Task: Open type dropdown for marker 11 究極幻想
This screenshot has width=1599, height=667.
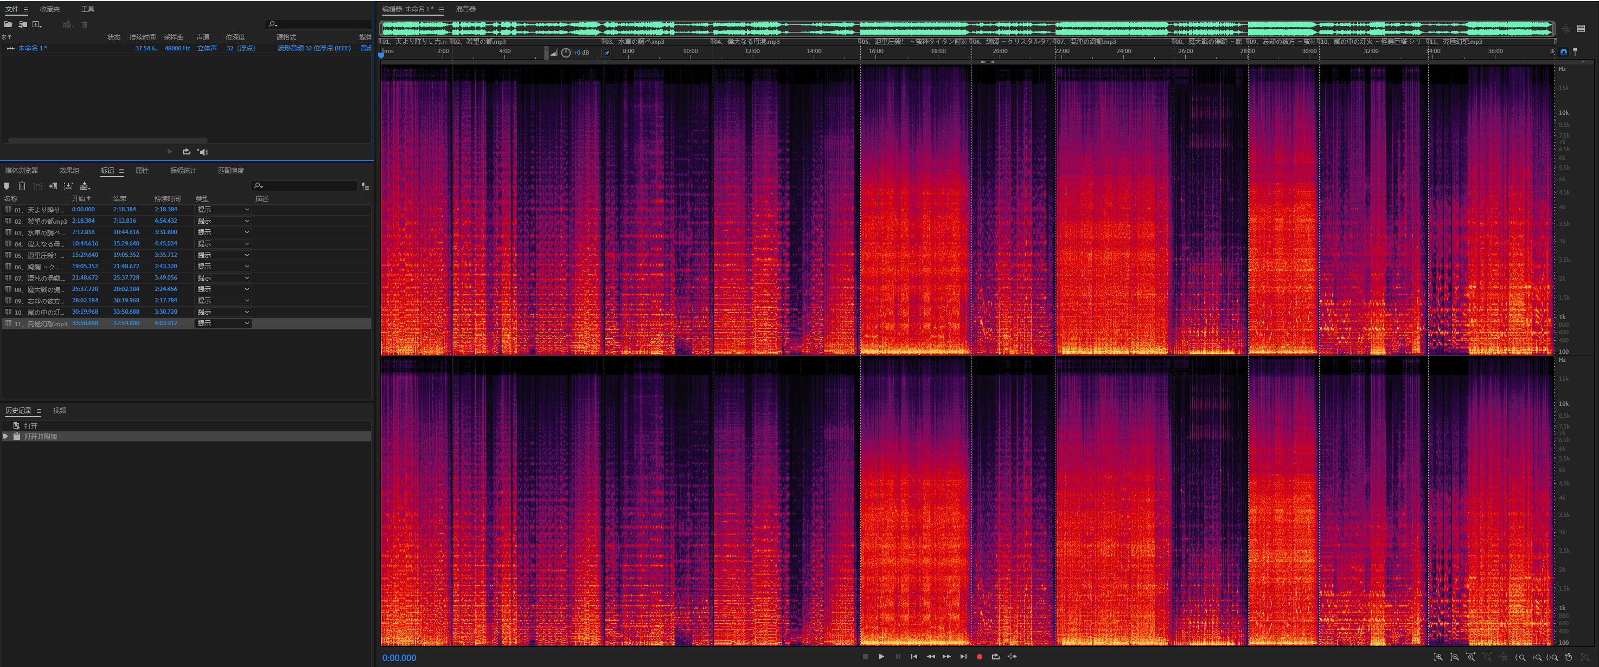Action: (246, 323)
